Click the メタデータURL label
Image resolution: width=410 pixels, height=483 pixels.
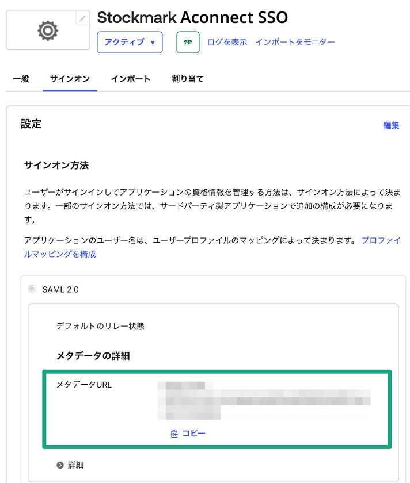tap(84, 385)
